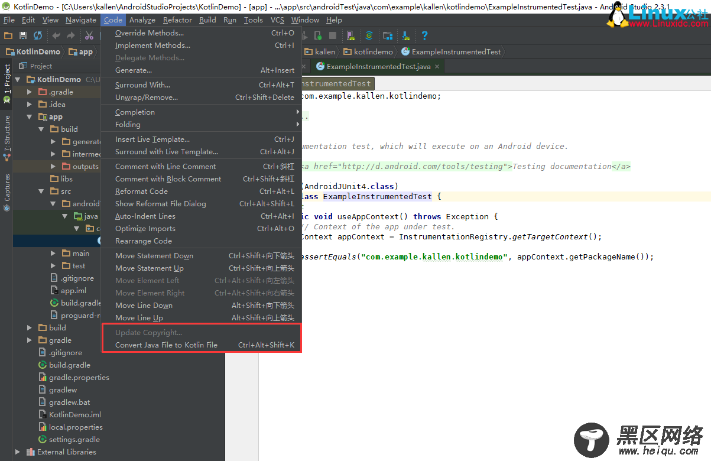Select Insert Live Template... entry
Viewport: 711px width, 461px height.
point(201,139)
